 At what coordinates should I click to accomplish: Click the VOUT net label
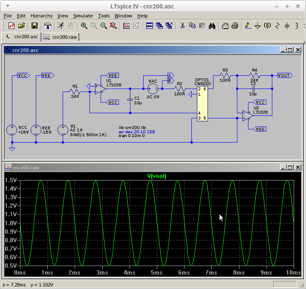pos(285,75)
